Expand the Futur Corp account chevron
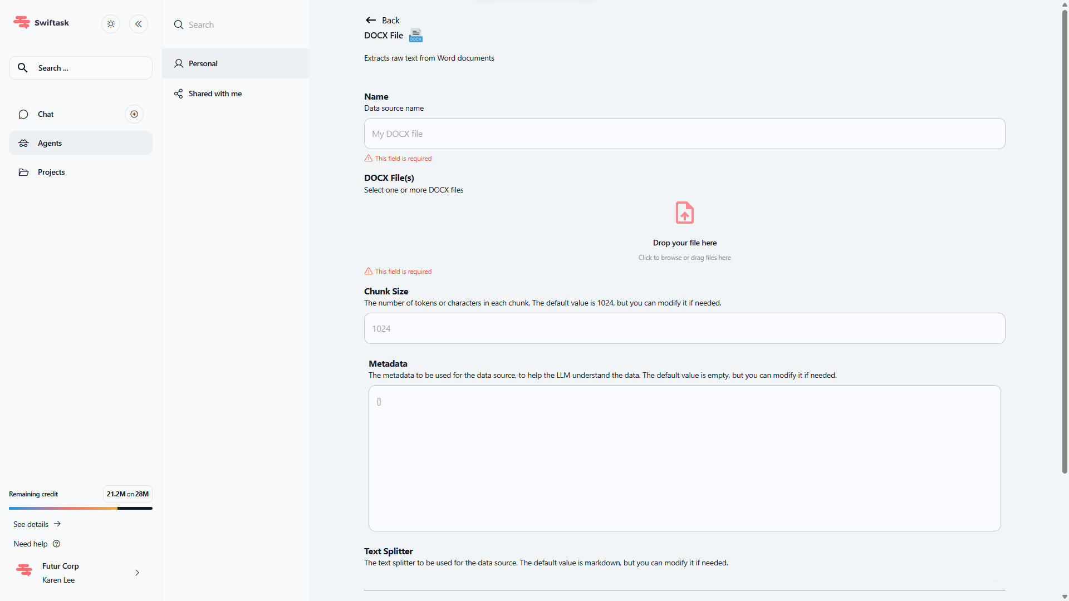 [137, 573]
